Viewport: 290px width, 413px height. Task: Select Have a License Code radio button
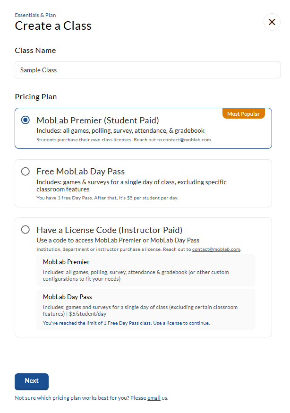coord(26,230)
